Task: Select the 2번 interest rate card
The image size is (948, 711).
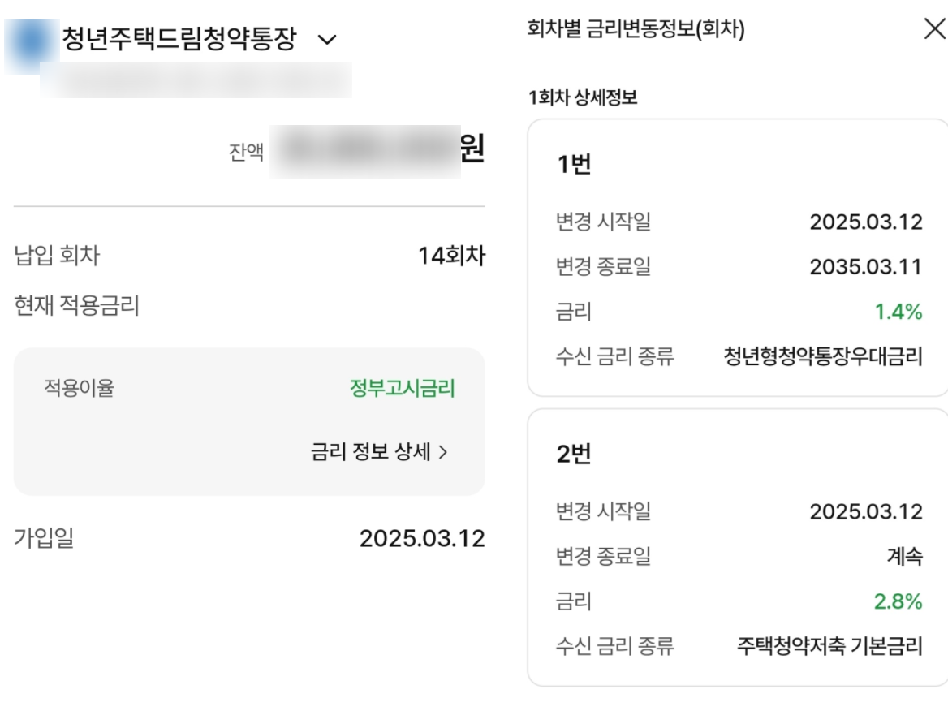Action: pyautogui.click(x=737, y=552)
